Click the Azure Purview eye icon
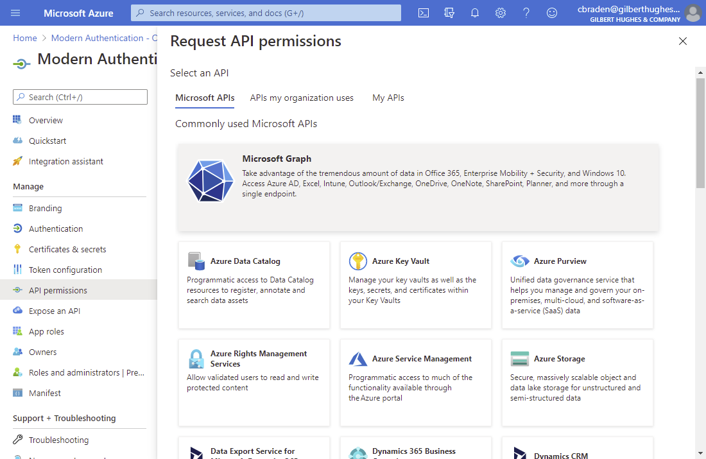The width and height of the screenshot is (706, 459). tap(520, 261)
